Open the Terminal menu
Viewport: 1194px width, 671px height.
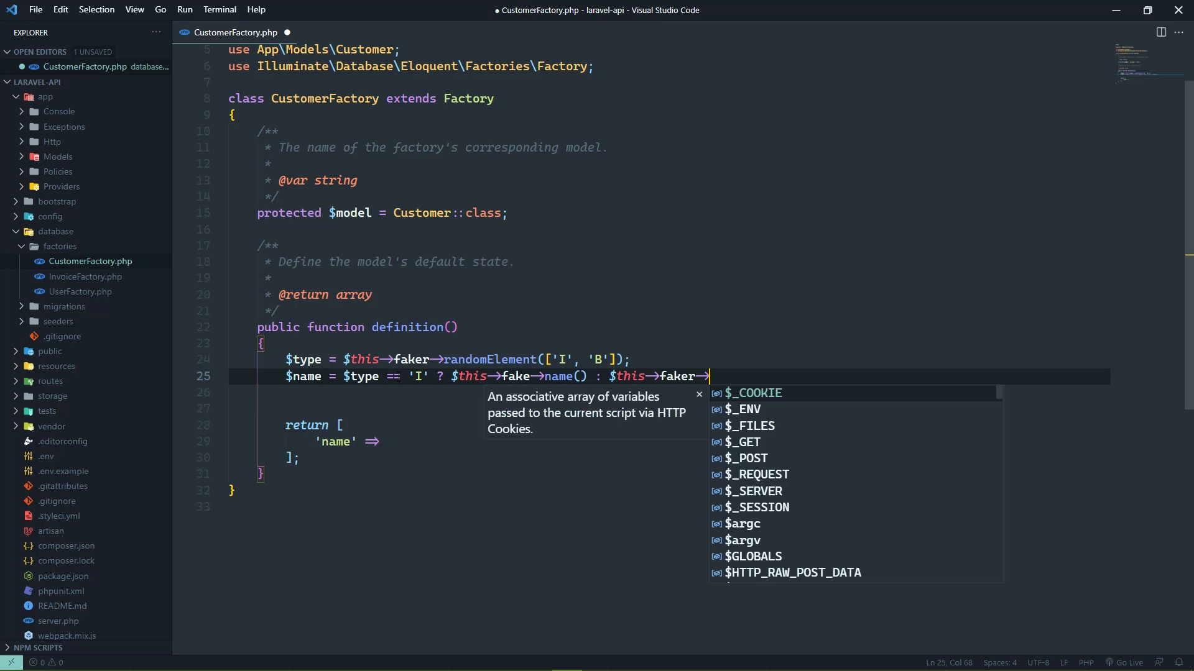(220, 9)
